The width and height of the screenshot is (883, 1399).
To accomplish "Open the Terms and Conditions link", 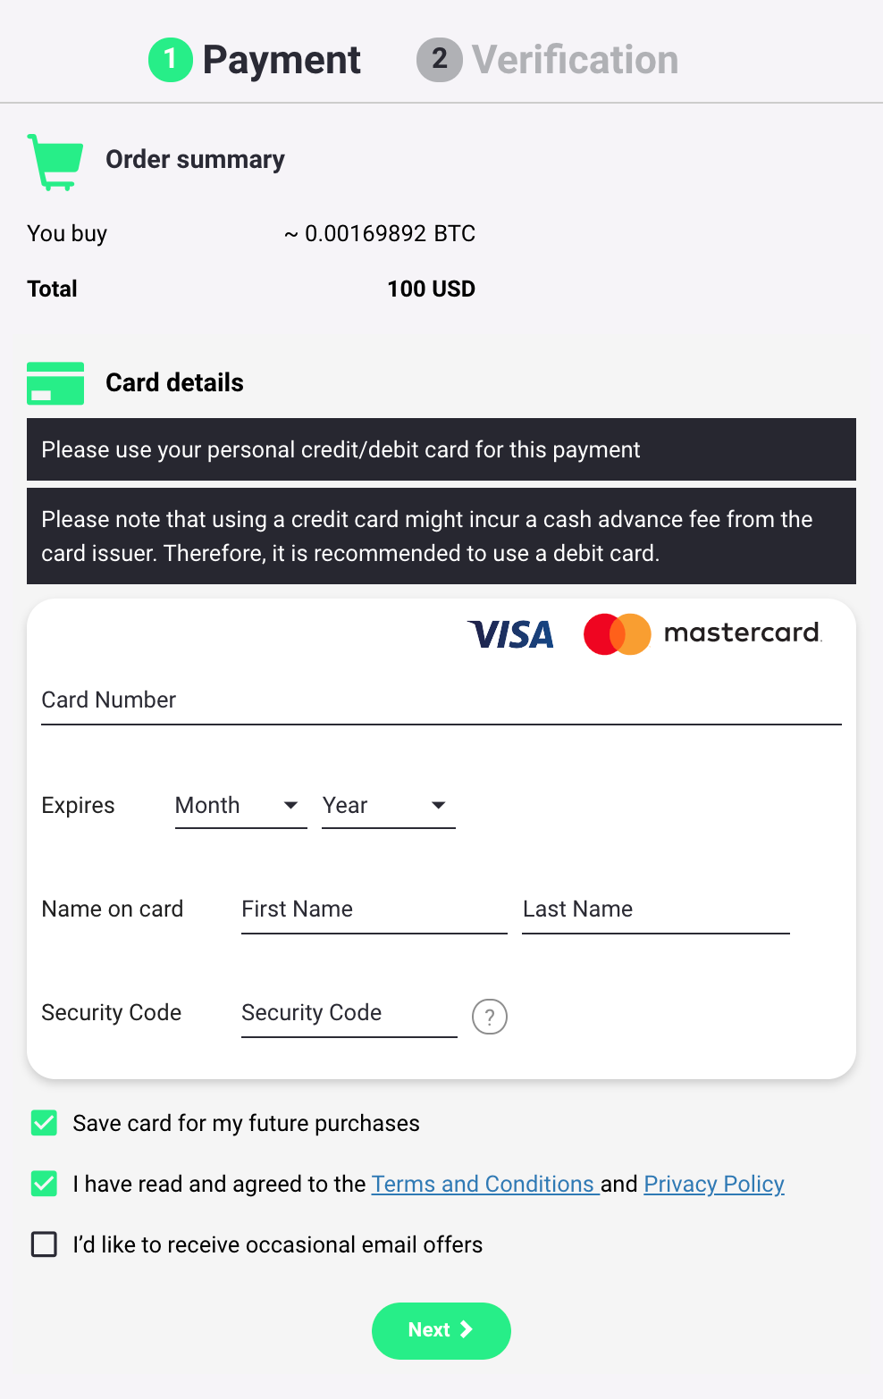I will point(484,1184).
